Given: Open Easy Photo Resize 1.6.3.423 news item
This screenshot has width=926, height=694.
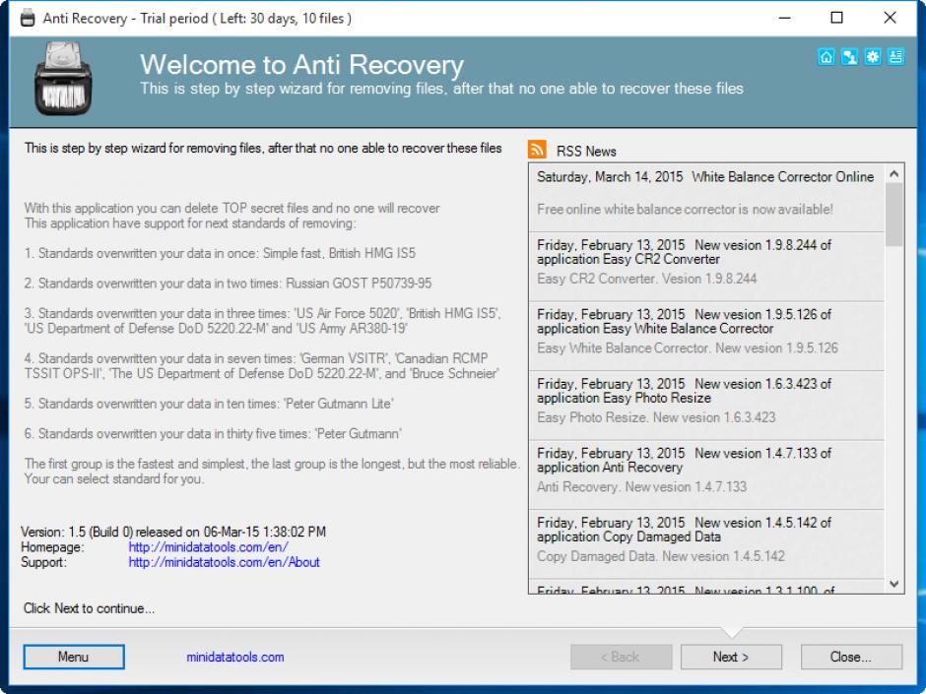Looking at the screenshot, I should coord(706,406).
